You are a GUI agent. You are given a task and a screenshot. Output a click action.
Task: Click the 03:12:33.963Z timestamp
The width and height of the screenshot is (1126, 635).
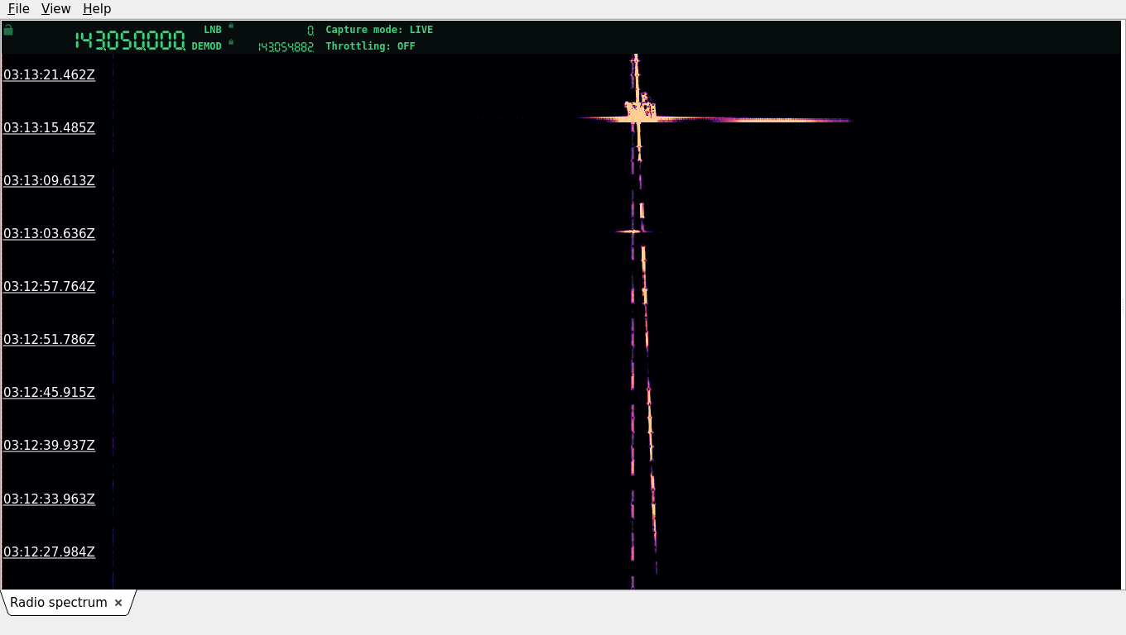pyautogui.click(x=49, y=499)
